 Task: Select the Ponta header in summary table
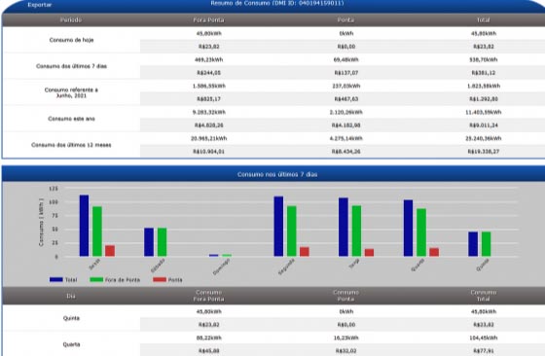pyautogui.click(x=345, y=20)
